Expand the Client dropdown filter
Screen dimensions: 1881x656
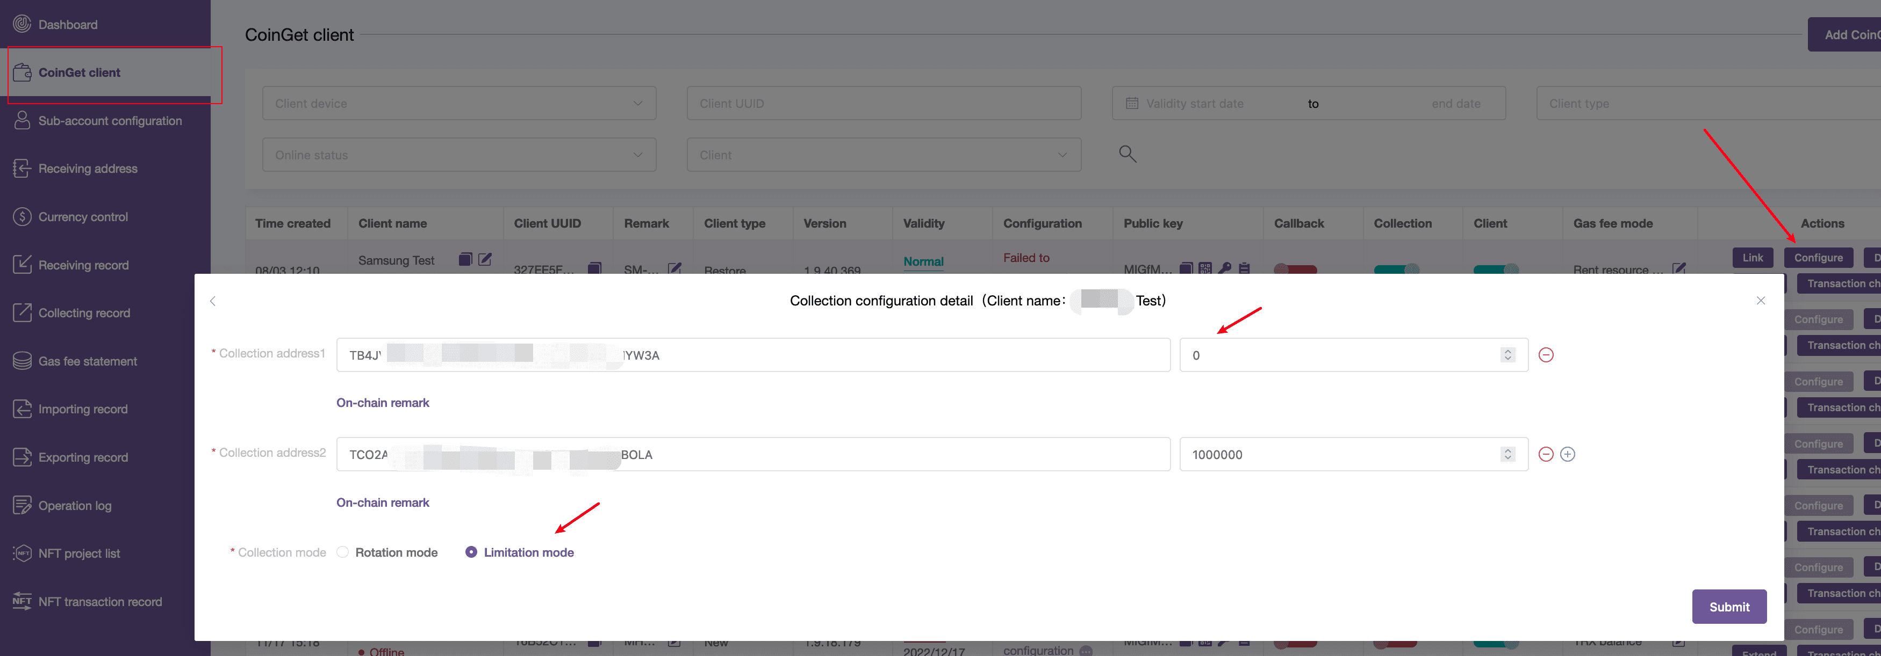tap(883, 156)
